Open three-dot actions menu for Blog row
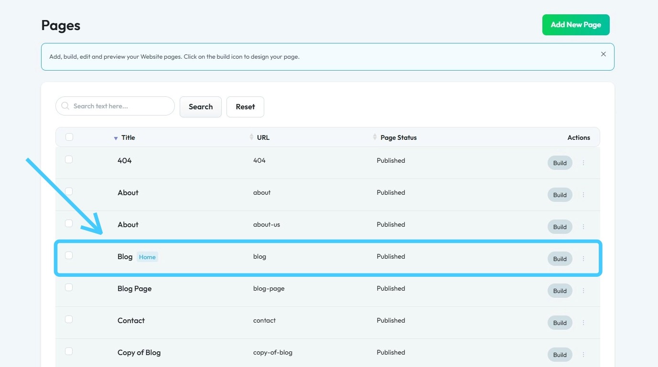 point(583,259)
